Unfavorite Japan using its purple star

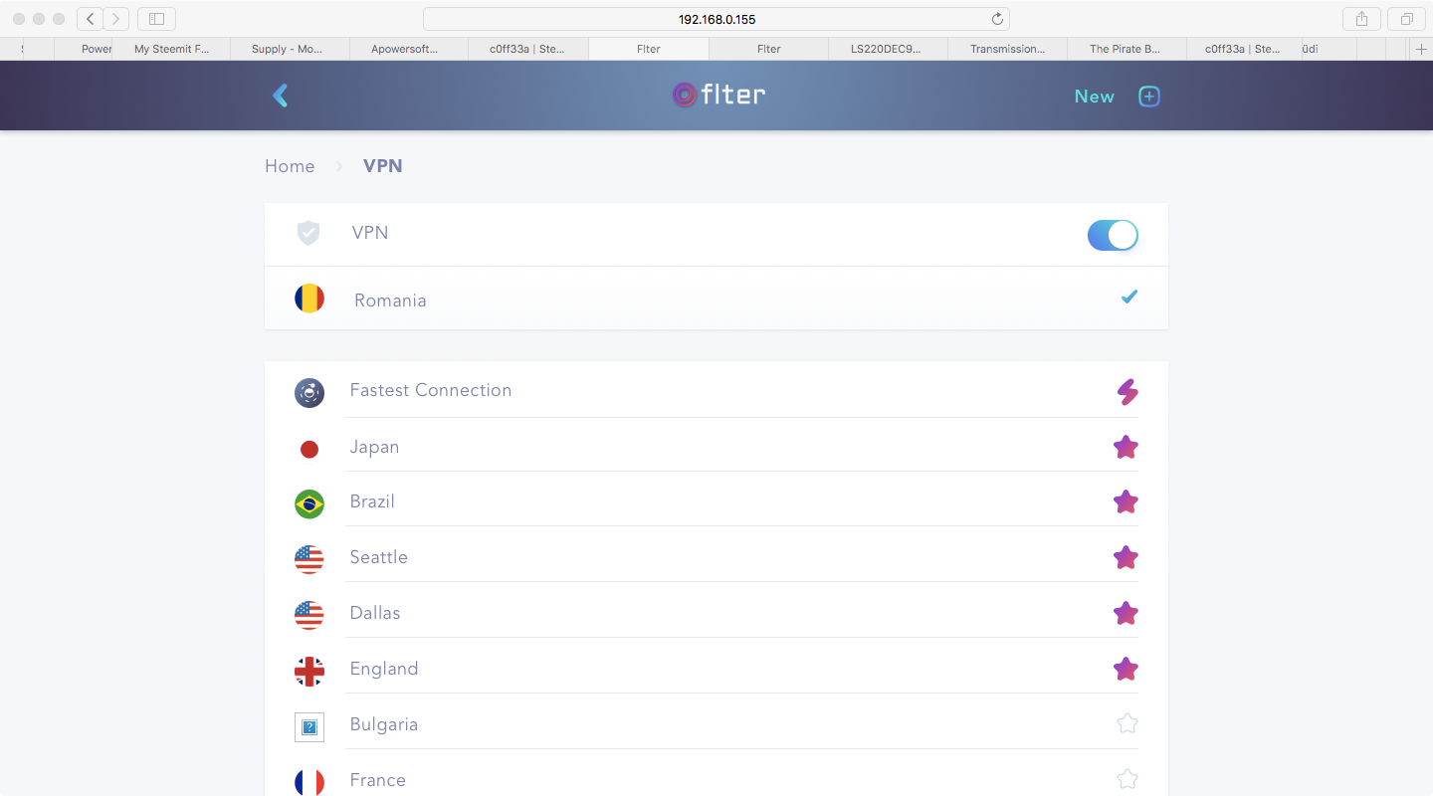click(1126, 448)
